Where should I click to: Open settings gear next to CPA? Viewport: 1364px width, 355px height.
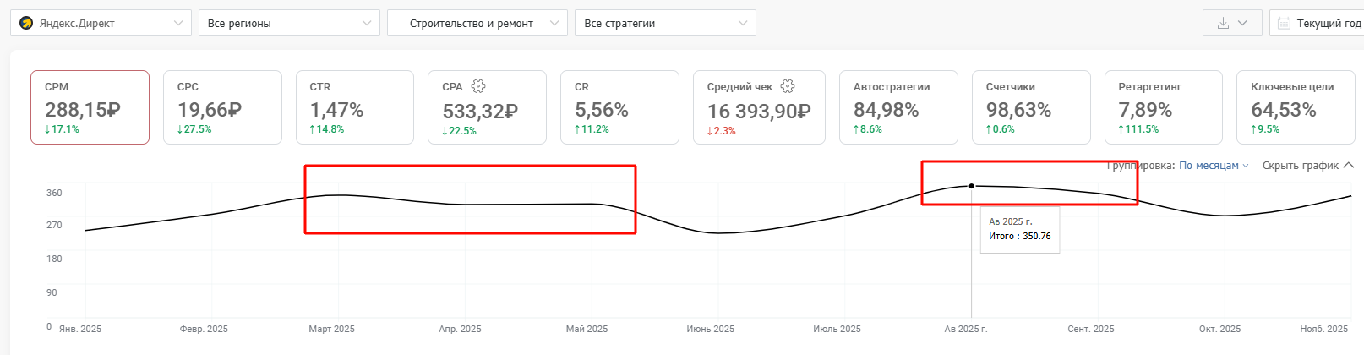pos(478,86)
